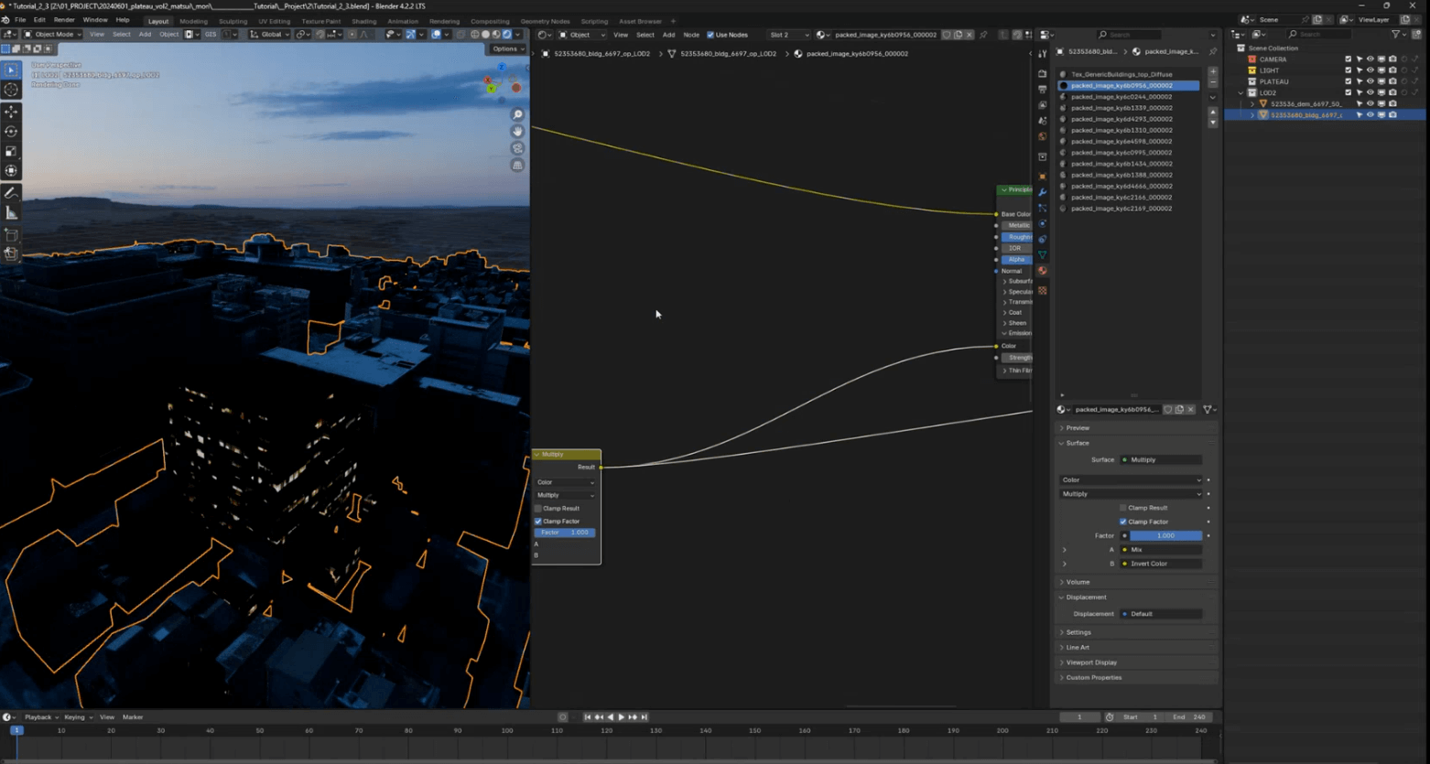Toggle the Use Nodes checkbox
Viewport: 1430px width, 764px height.
pyautogui.click(x=710, y=35)
